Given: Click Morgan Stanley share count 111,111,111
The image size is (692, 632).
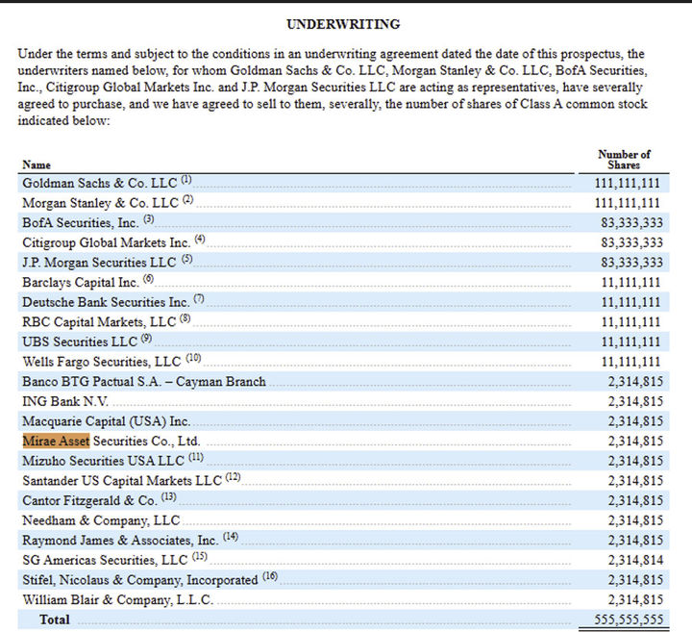Looking at the screenshot, I should pos(627,203).
